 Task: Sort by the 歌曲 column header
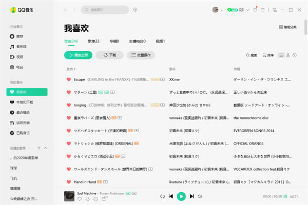point(71,69)
